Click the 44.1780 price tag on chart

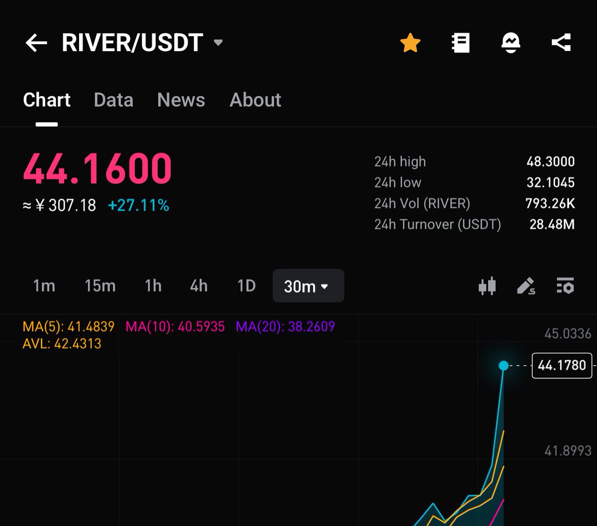562,365
